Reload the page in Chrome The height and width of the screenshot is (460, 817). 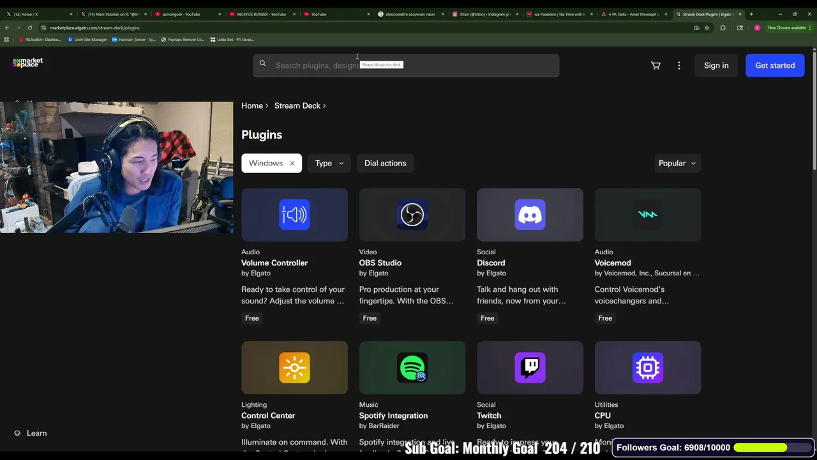pyautogui.click(x=29, y=27)
